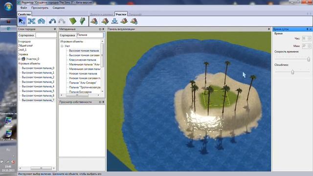Click the blue down-arrow lot icon
Screen dimensions: 313x176
coord(114,21)
